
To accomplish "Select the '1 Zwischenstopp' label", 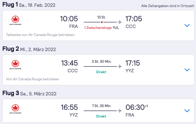I will click(98, 28).
